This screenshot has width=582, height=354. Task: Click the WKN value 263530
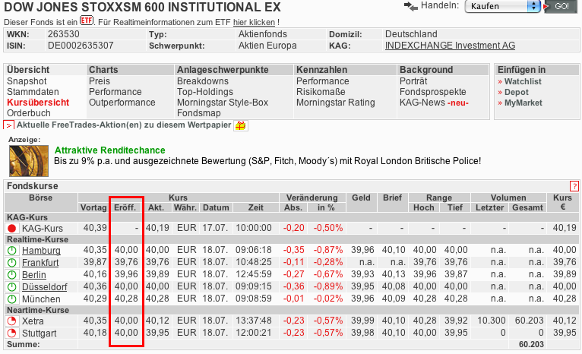point(64,34)
